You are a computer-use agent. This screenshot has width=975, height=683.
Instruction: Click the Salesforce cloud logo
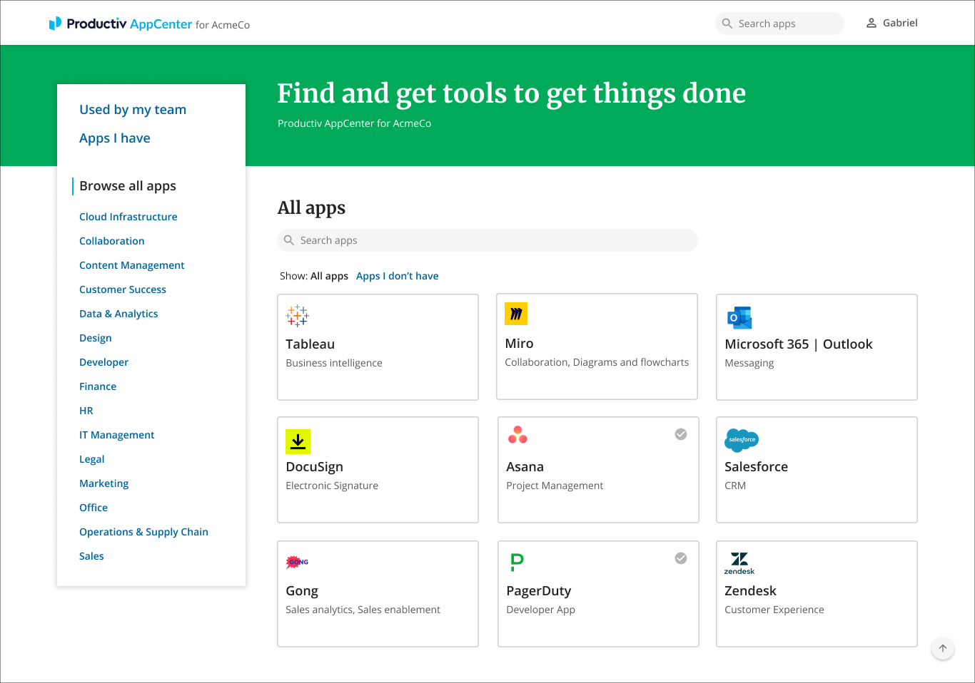tap(741, 441)
